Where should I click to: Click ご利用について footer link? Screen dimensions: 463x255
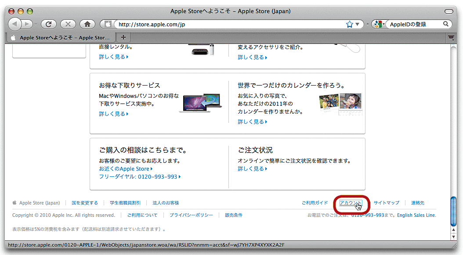(x=142, y=215)
